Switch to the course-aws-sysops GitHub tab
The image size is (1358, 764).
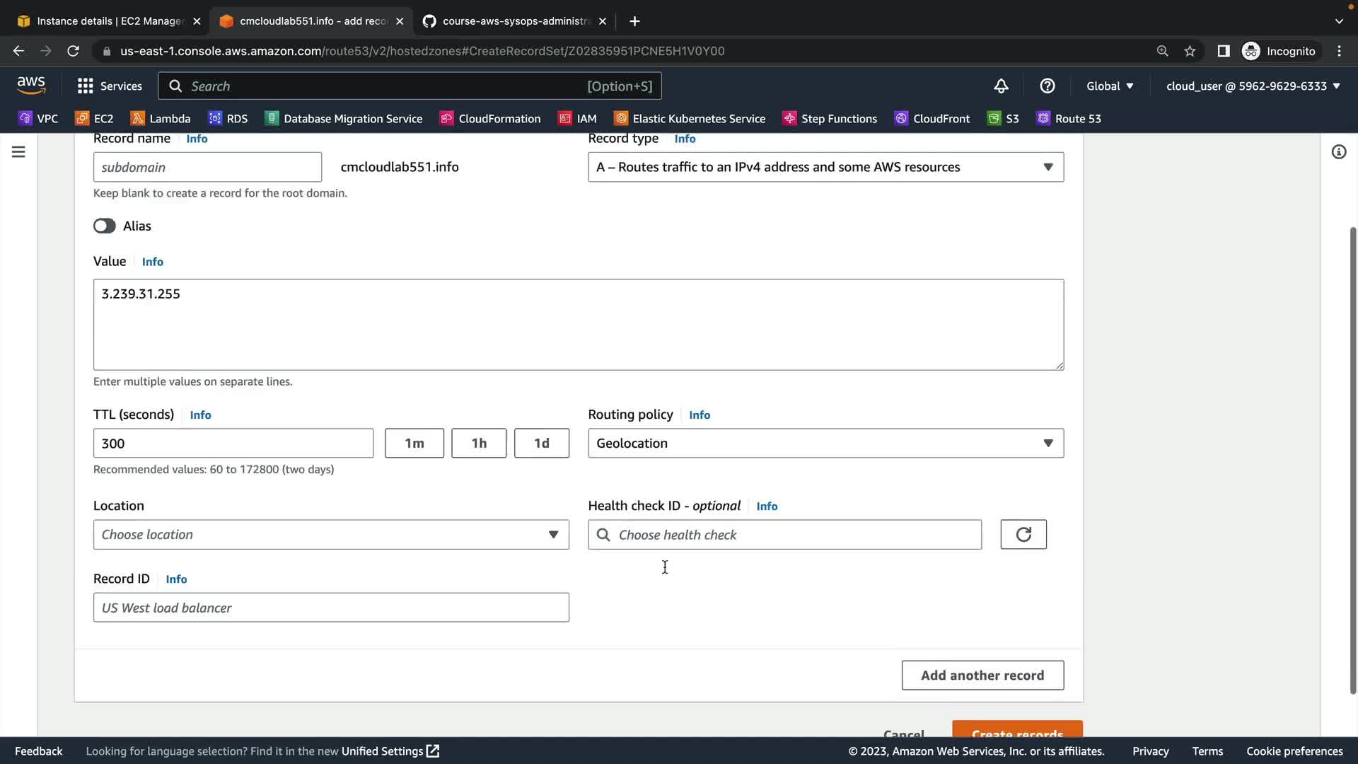[x=514, y=21]
